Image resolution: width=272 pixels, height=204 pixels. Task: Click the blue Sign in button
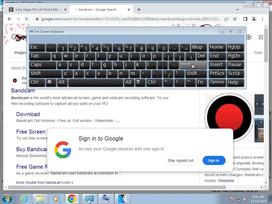click(214, 160)
